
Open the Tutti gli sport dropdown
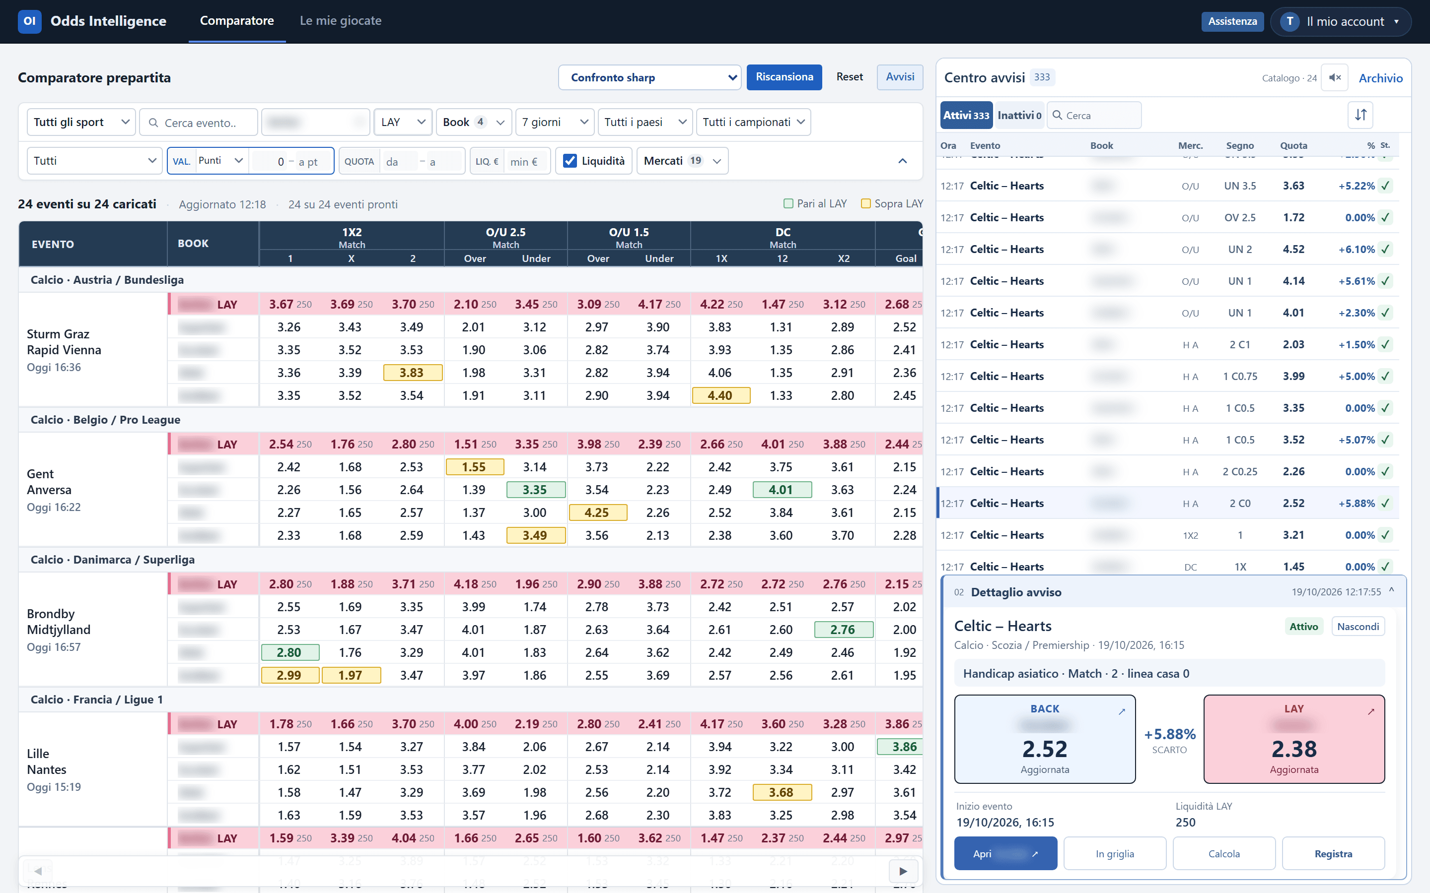(x=81, y=122)
